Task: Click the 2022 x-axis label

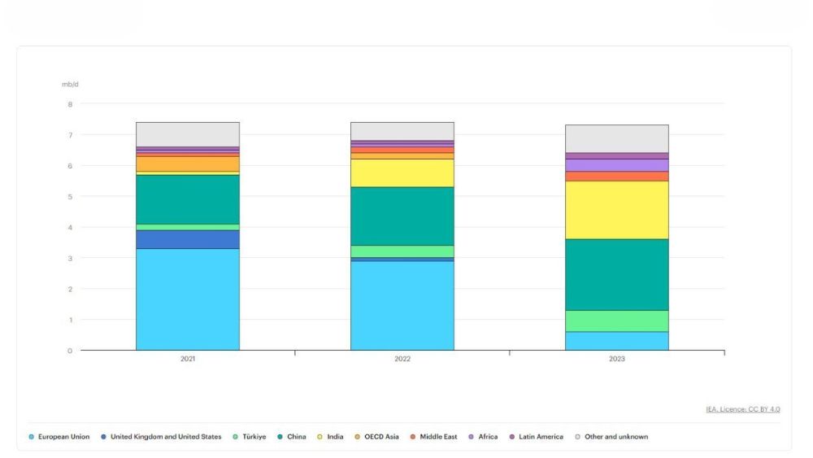Action: (x=402, y=359)
